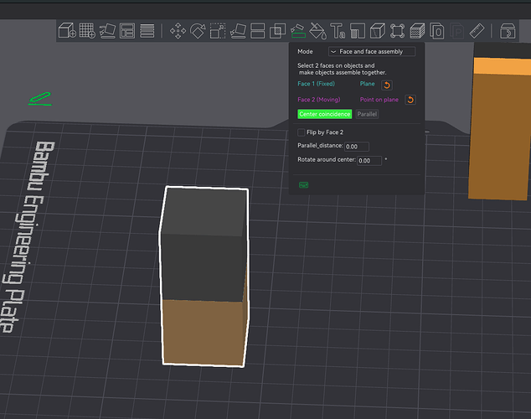
Task: Click the square with corner handles icon
Action: 397,31
